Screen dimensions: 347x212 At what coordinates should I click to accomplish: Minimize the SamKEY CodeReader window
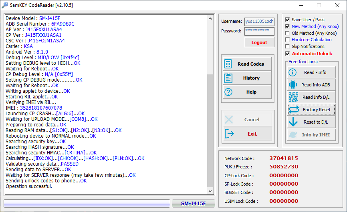coord(301,5)
